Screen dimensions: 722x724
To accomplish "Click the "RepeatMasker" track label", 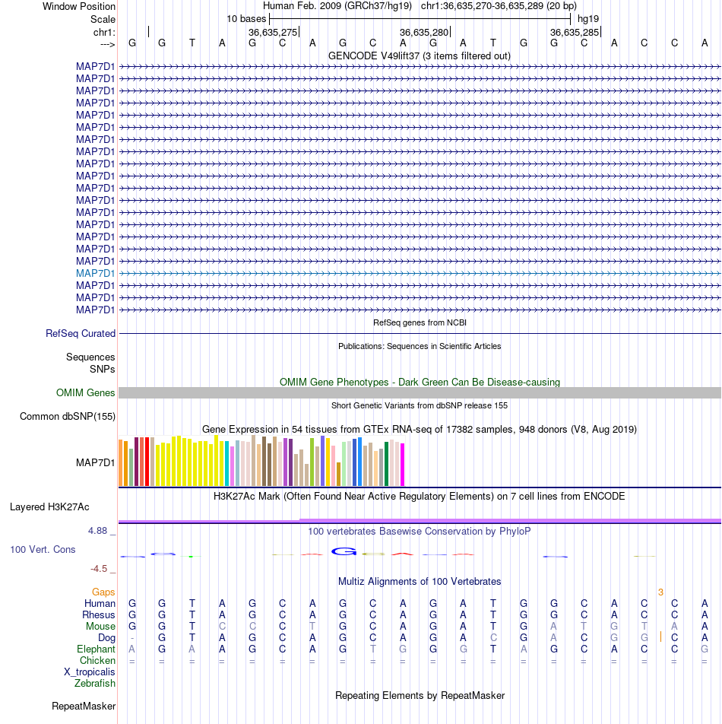I will tap(84, 707).
